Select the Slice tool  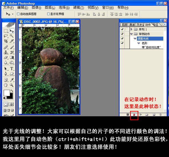[x=12, y=41]
